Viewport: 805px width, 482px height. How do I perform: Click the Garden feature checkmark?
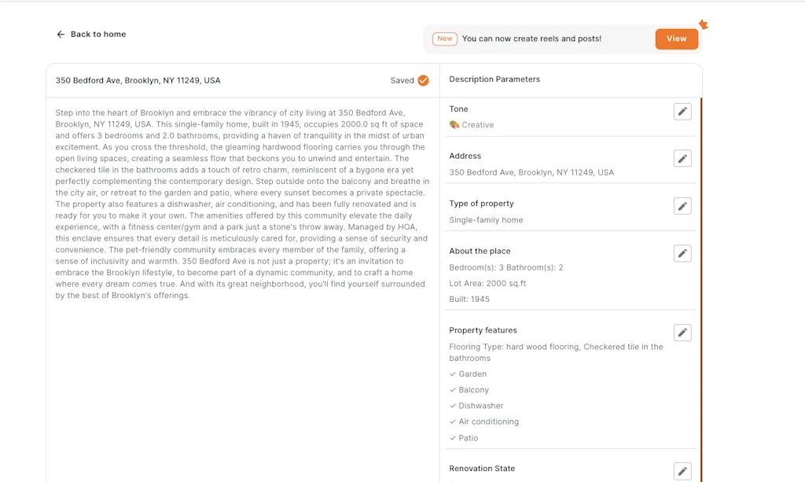tap(453, 374)
